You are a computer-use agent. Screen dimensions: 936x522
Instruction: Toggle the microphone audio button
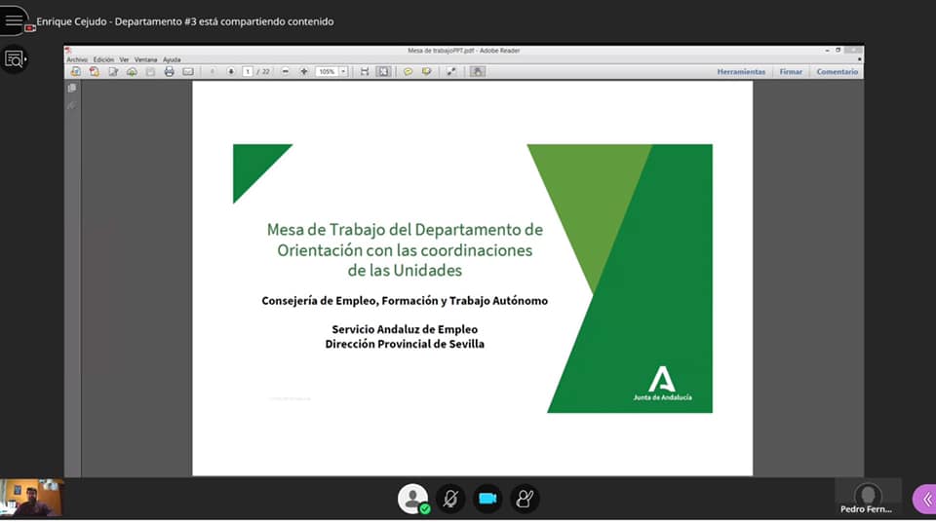pyautogui.click(x=450, y=499)
